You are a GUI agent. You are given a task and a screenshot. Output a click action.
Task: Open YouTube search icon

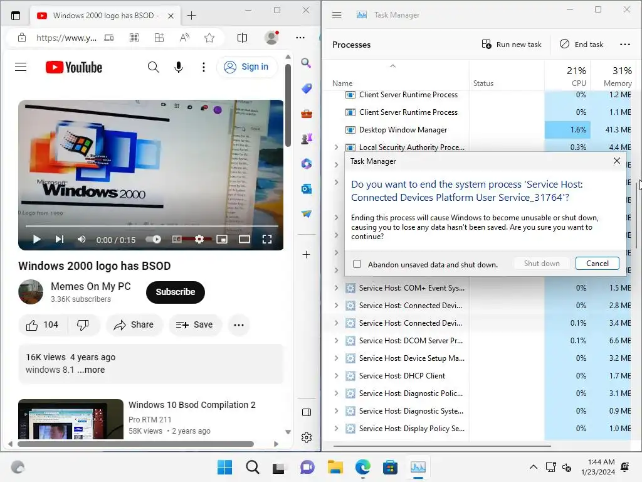click(153, 67)
